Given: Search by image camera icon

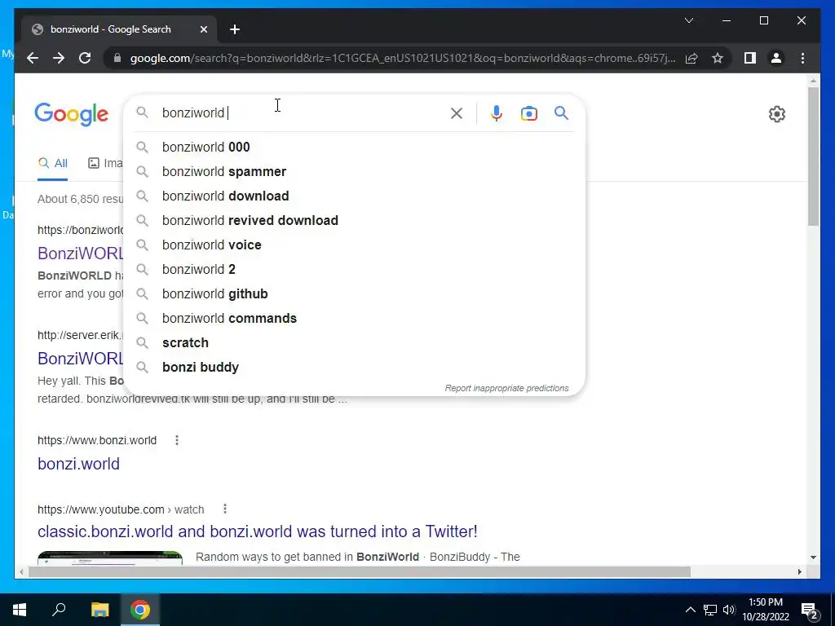Looking at the screenshot, I should click(528, 112).
